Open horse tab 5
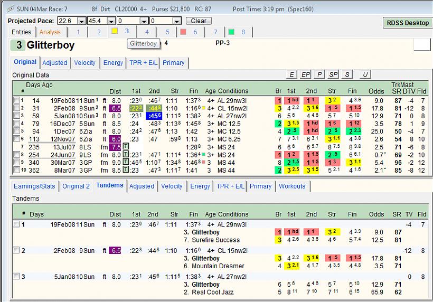This screenshot has height=302, width=433. pos(167,32)
